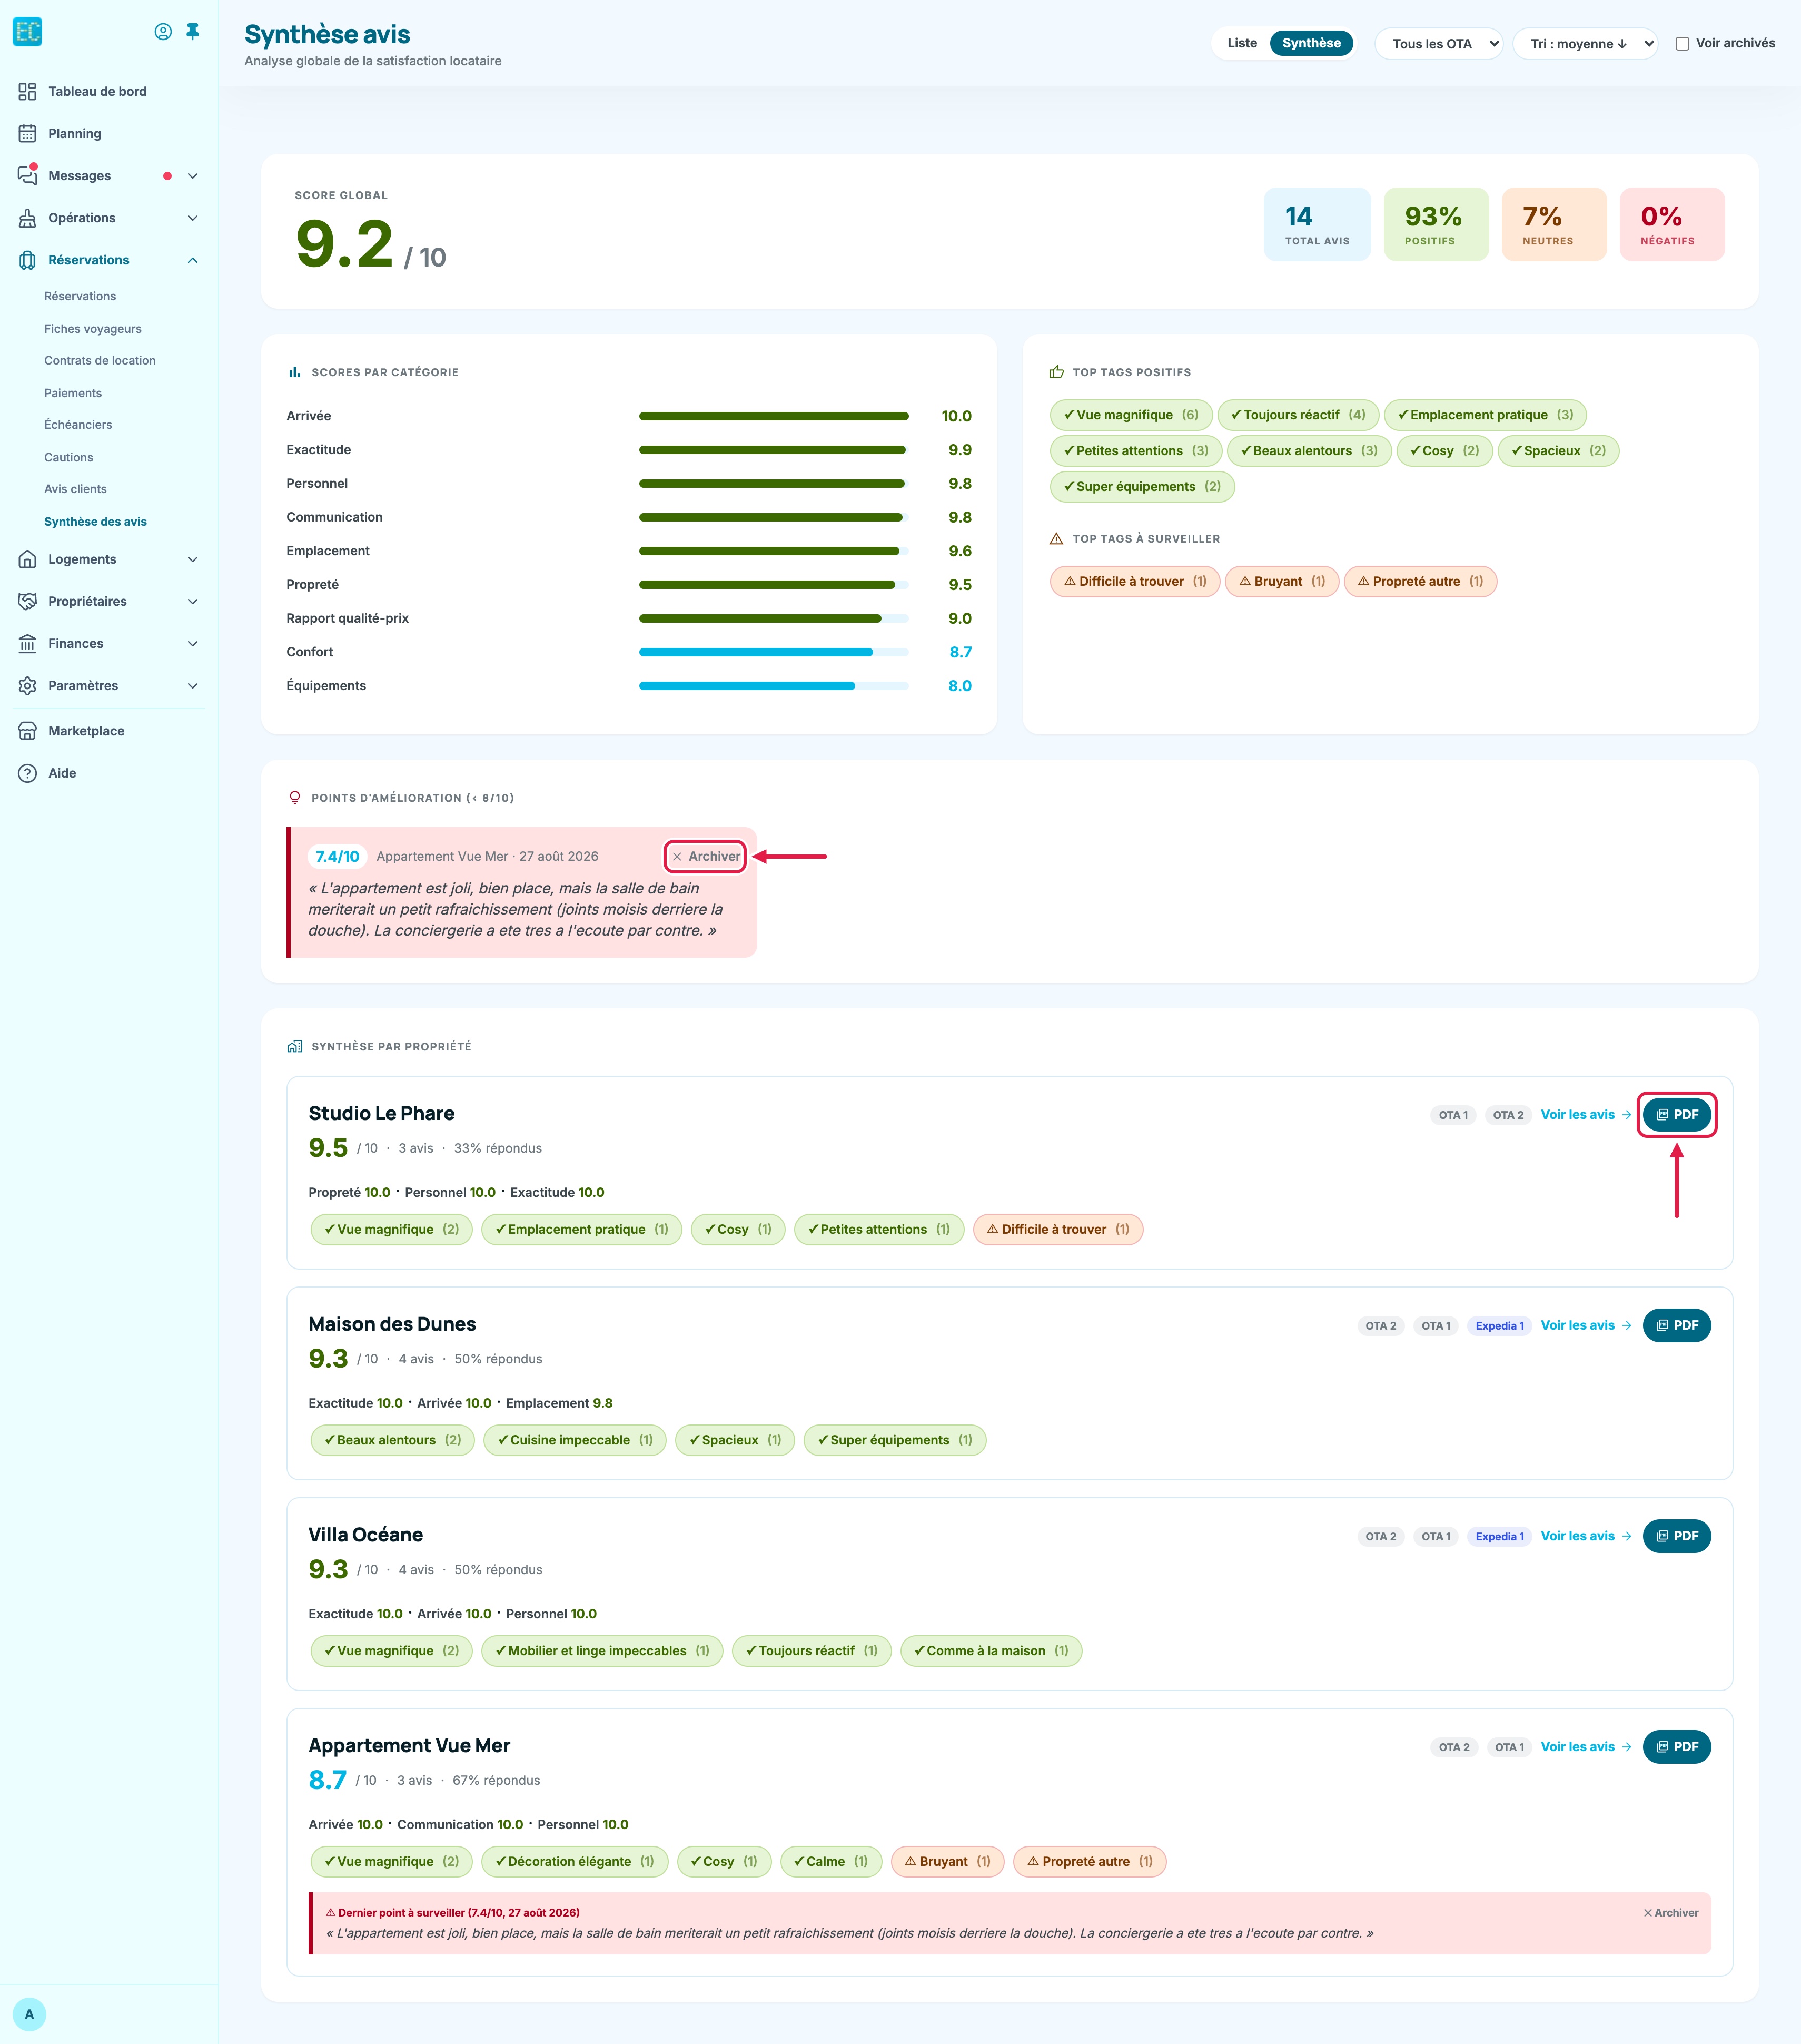Click Scores par catégorie chart icon
The height and width of the screenshot is (2044, 1801).
(x=295, y=372)
